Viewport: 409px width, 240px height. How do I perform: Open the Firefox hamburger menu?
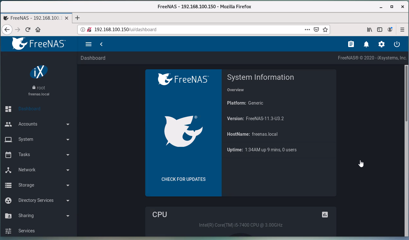402,30
